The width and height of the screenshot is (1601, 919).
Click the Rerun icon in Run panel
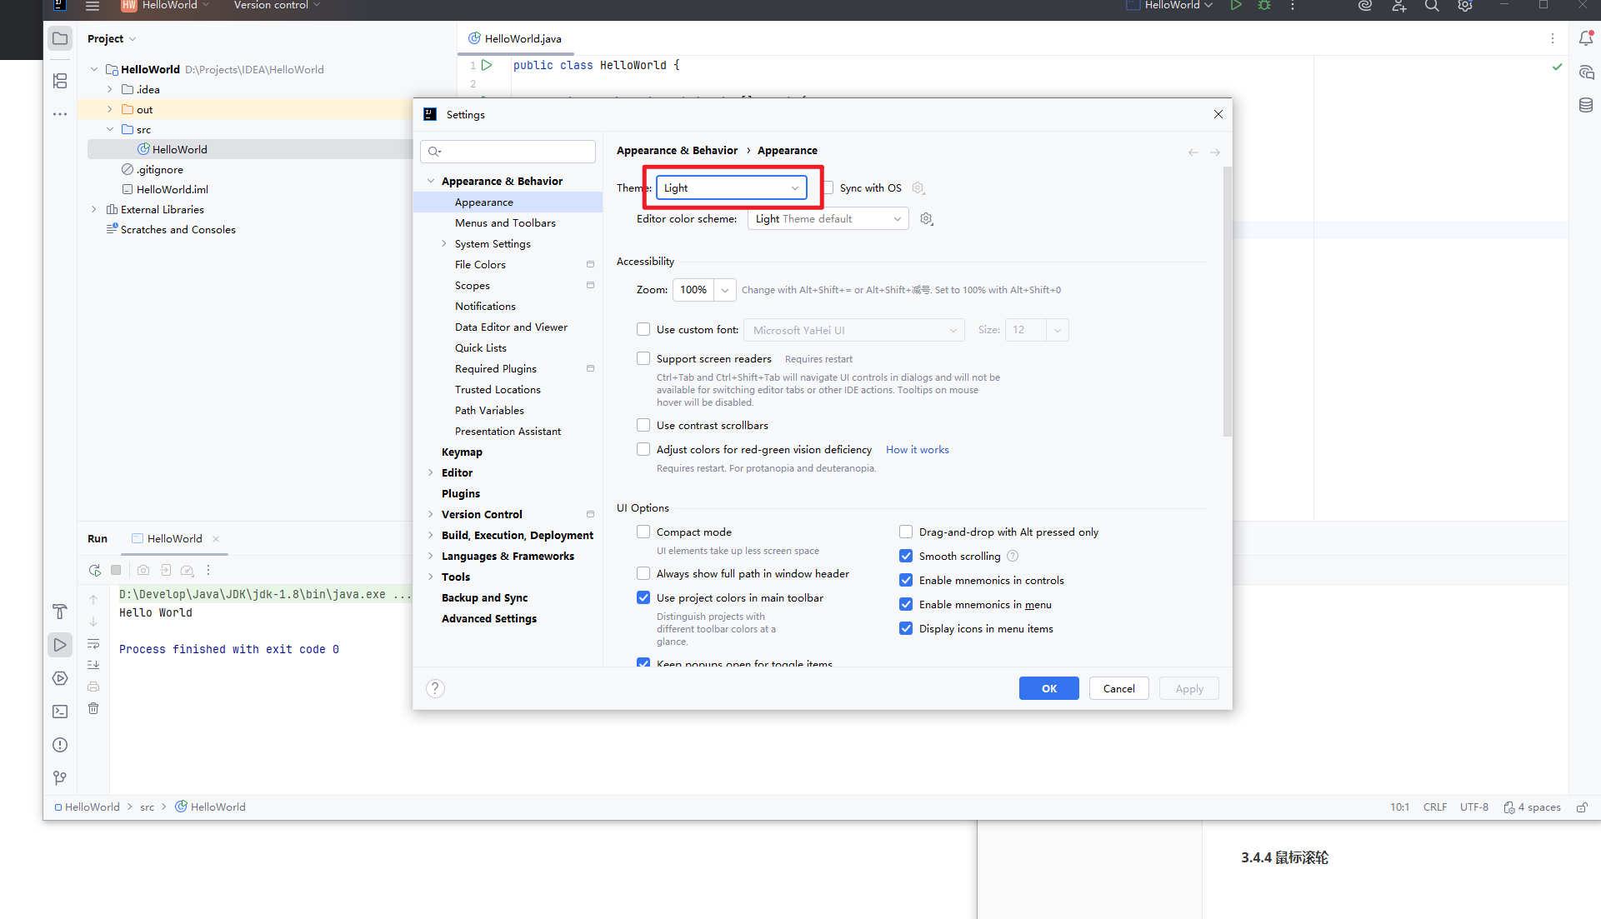coord(94,570)
